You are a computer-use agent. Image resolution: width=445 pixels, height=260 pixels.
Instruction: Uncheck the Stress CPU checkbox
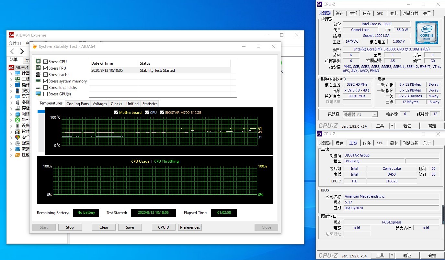tap(46, 61)
